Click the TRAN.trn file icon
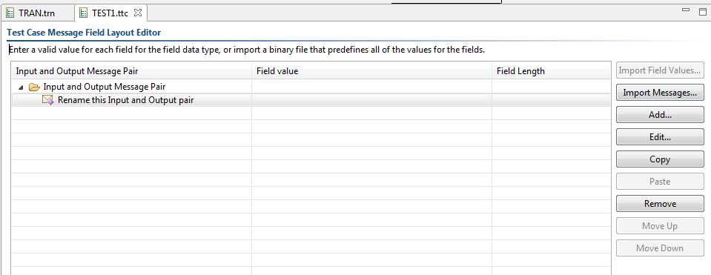 tap(10, 13)
